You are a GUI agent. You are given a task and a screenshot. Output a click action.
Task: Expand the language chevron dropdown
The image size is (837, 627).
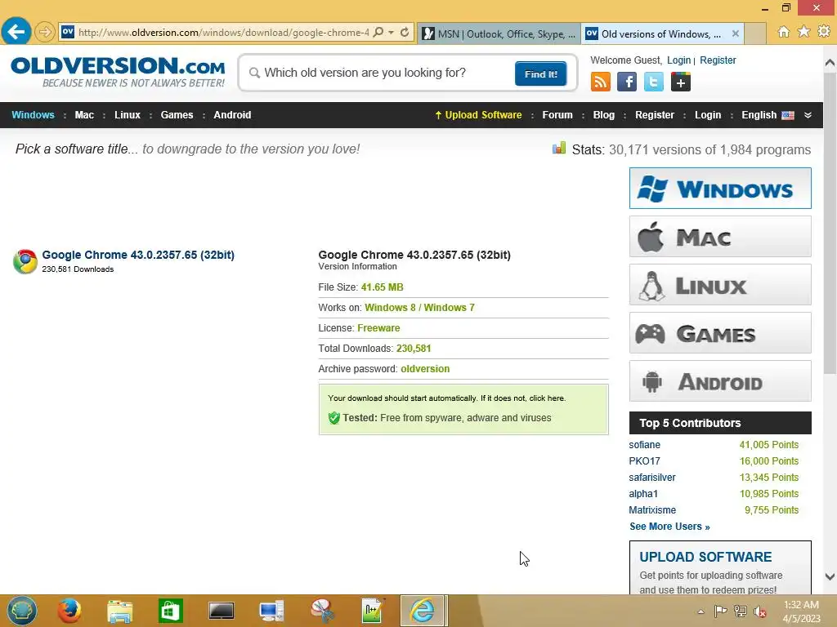coord(808,115)
